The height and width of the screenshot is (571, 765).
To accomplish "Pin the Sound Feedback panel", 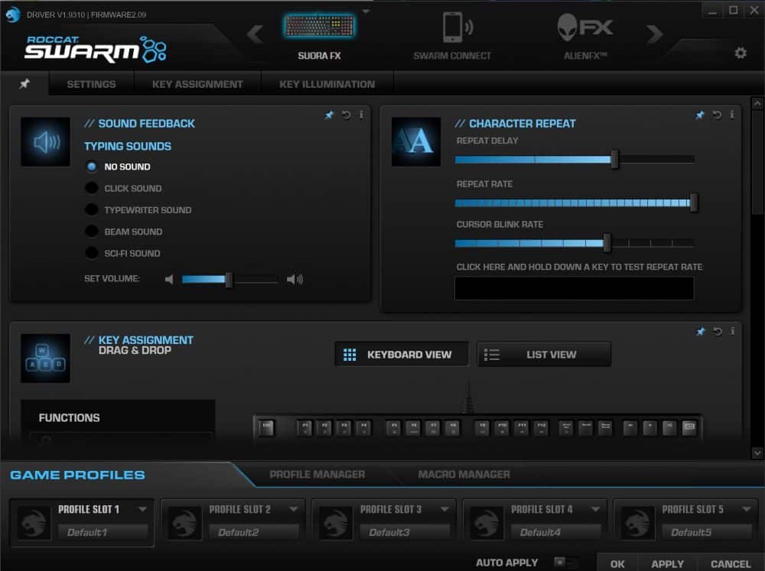I will (329, 115).
